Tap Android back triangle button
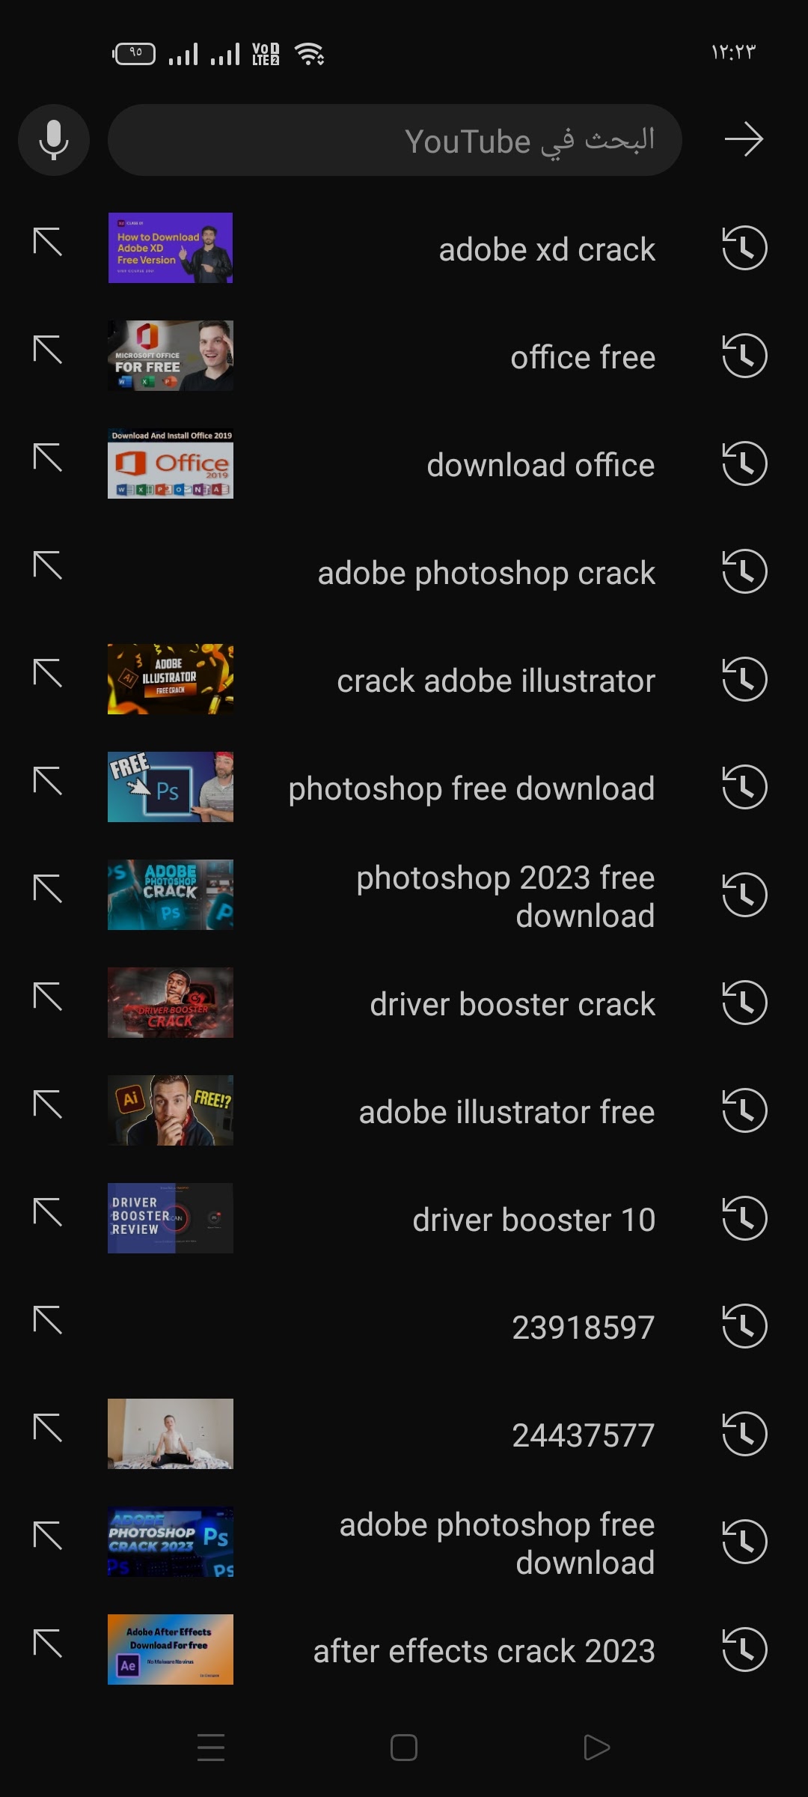Image resolution: width=808 pixels, height=1797 pixels. [596, 1748]
